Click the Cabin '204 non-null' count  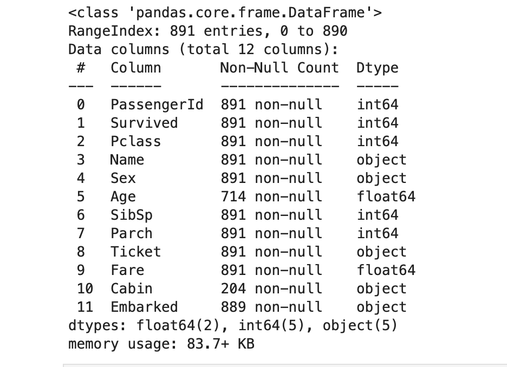[x=271, y=289]
